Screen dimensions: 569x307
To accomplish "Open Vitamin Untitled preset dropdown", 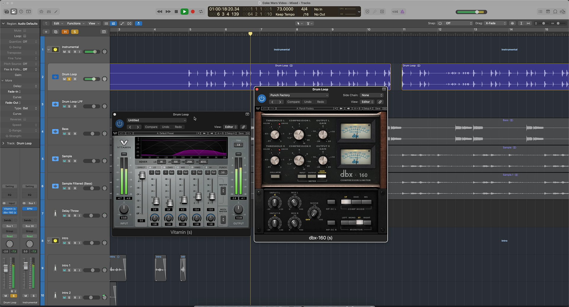I will point(156,120).
